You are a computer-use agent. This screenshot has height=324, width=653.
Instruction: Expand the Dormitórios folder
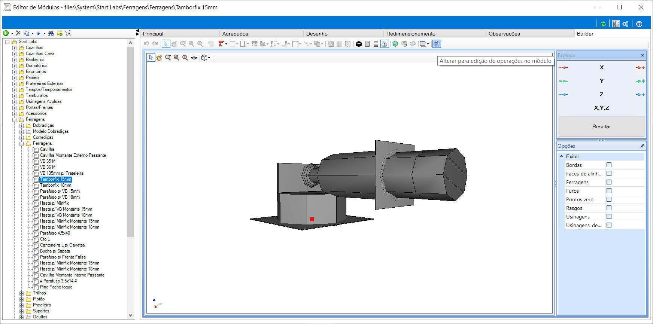(x=14, y=66)
